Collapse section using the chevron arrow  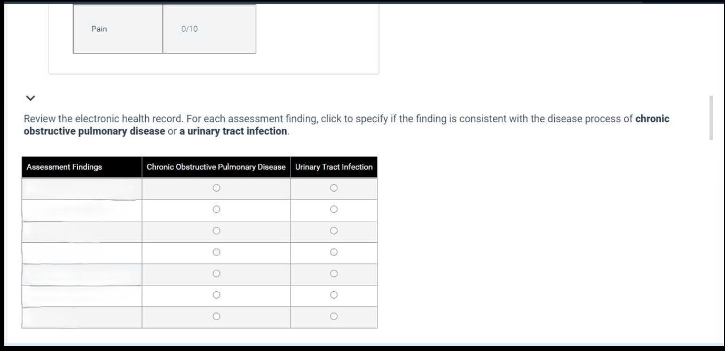[30, 98]
